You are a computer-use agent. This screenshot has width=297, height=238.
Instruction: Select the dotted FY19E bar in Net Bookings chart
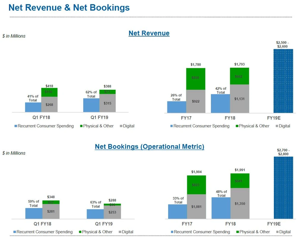(x=283, y=188)
